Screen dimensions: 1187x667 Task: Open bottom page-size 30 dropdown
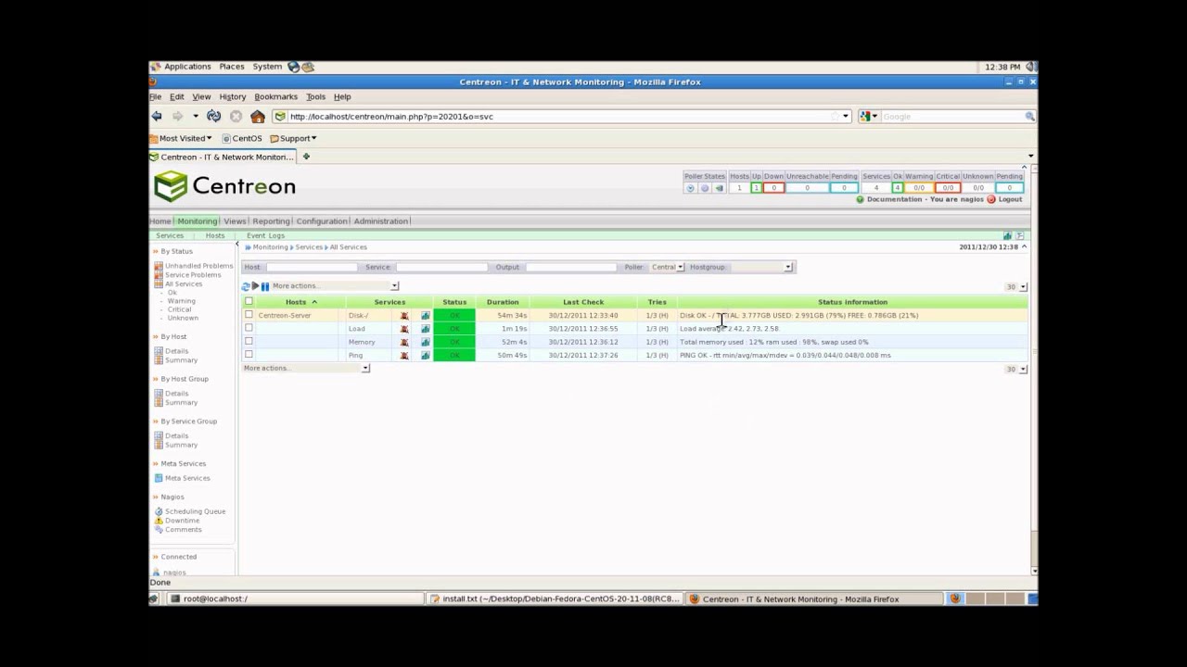pos(1017,369)
